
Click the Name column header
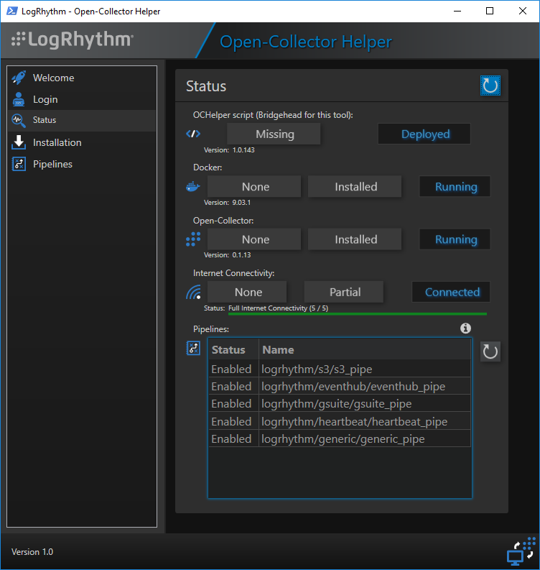(x=365, y=350)
